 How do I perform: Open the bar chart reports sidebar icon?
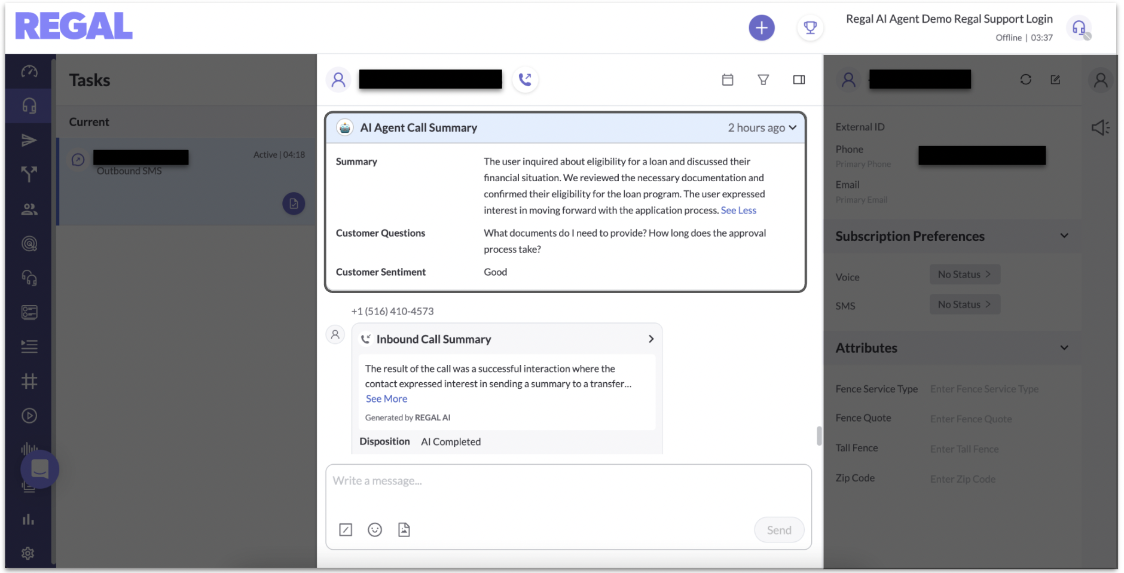pyautogui.click(x=28, y=519)
